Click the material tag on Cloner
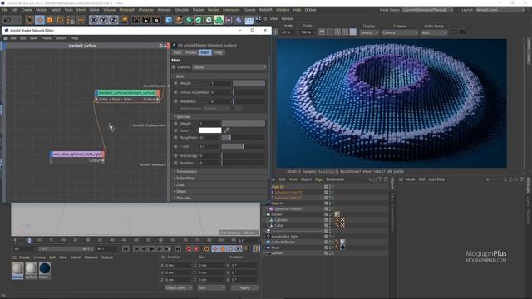Viewport: 532px width, 299px height. coord(337,214)
